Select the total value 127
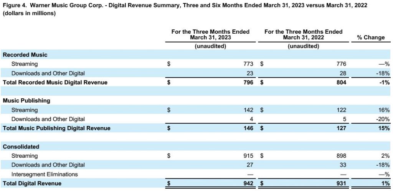Screen dimensions: 393x191 pyautogui.click(x=341, y=129)
